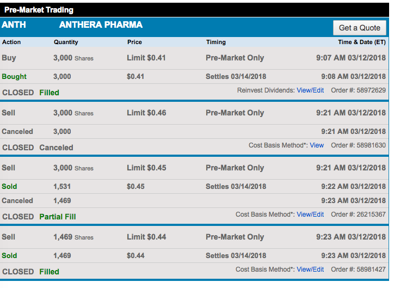Open View/Edit link for order 58981427
Screen dimensions: 394x288
310,269
